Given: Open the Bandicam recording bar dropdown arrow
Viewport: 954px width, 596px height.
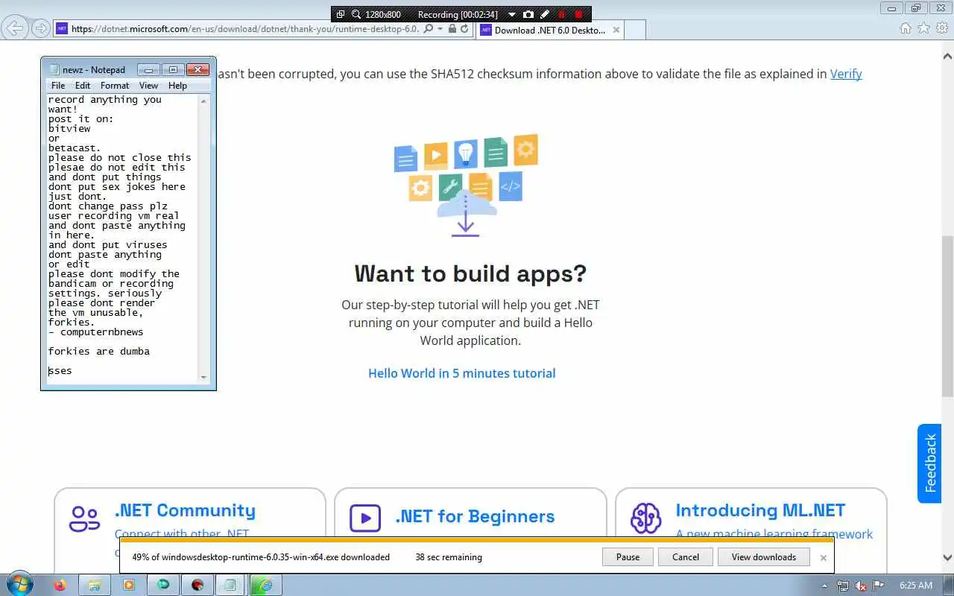Looking at the screenshot, I should point(511,14).
